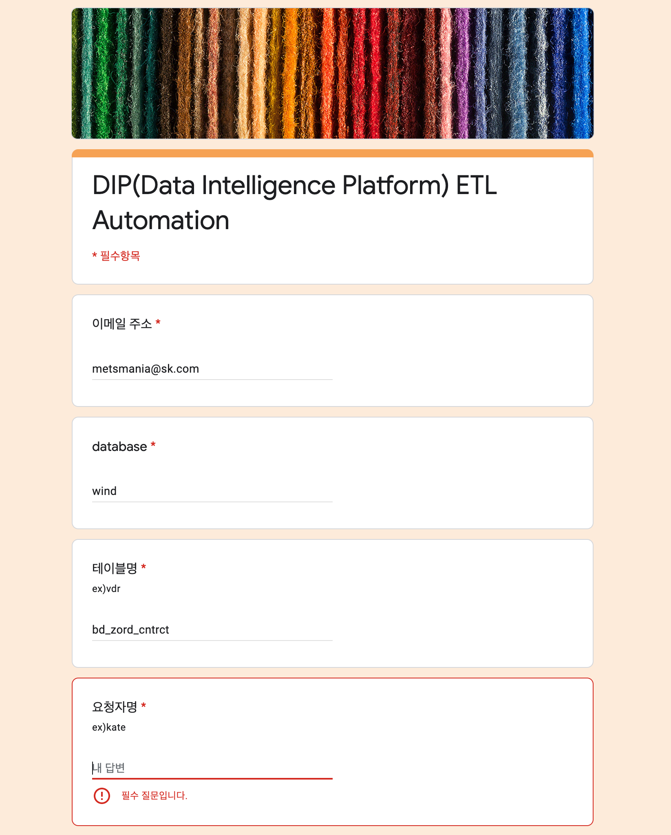Click the '요청자명' question label
The width and height of the screenshot is (671, 835).
[x=115, y=707]
